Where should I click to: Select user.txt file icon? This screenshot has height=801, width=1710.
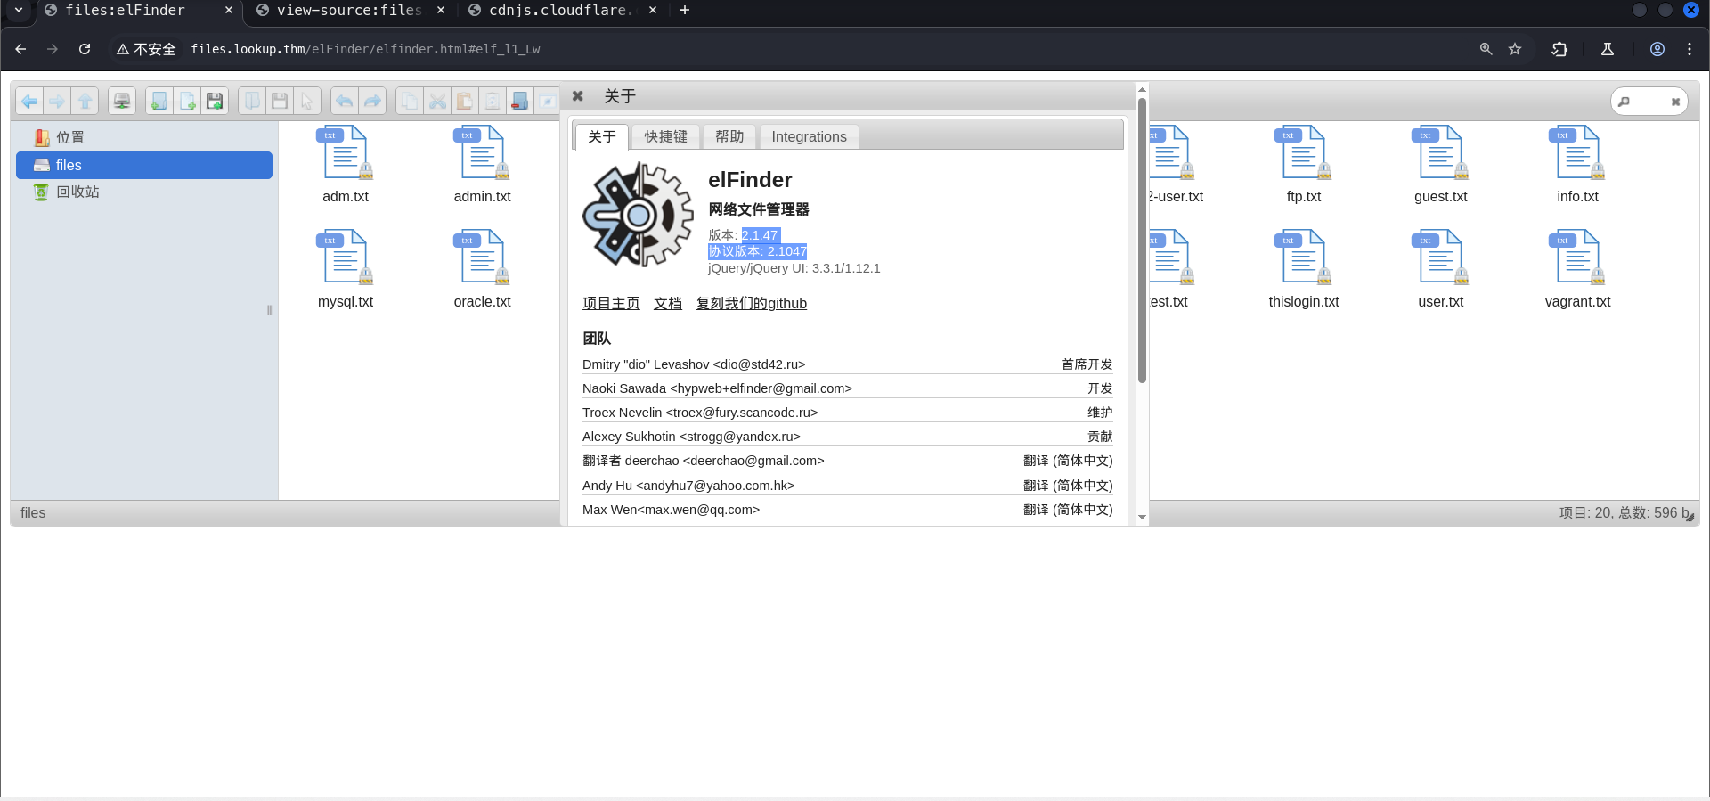(x=1441, y=258)
